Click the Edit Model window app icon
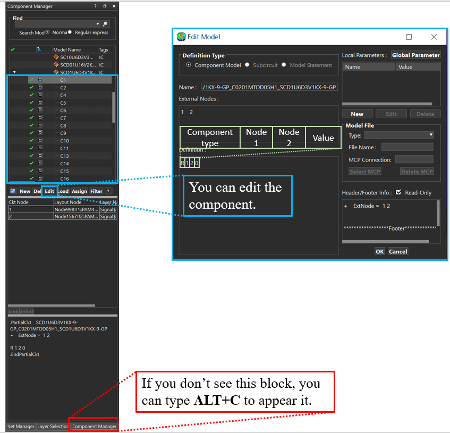 [x=181, y=37]
